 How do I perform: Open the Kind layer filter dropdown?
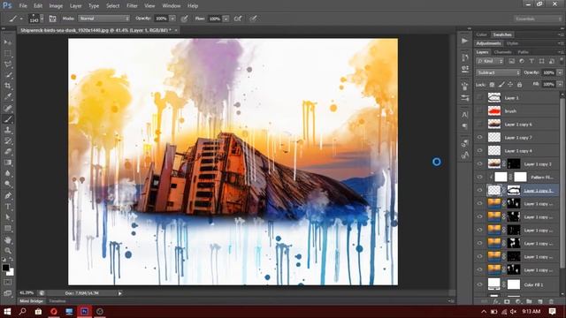pyautogui.click(x=490, y=61)
